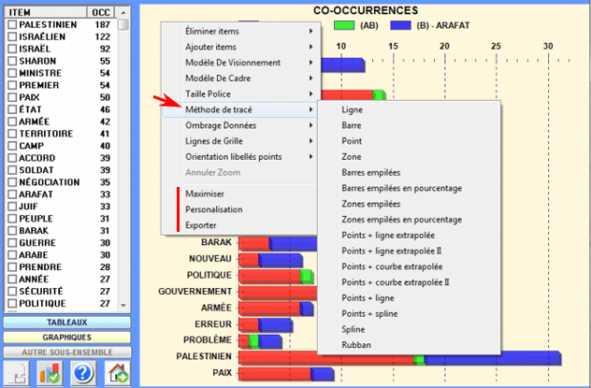Expand the Lignes de Grille submenu
The image size is (591, 388).
pos(240,141)
